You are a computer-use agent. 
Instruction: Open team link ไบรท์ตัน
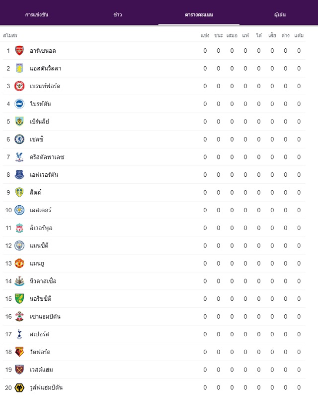pos(40,104)
